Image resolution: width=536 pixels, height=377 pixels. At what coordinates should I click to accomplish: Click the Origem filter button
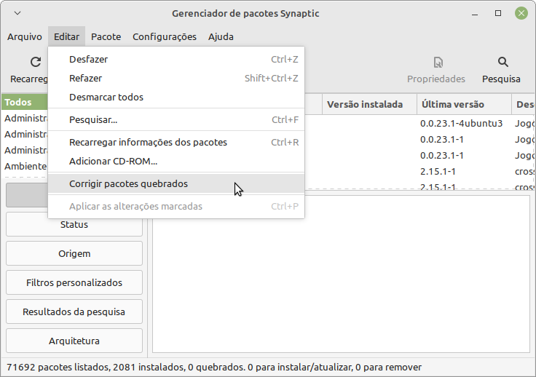pos(74,253)
